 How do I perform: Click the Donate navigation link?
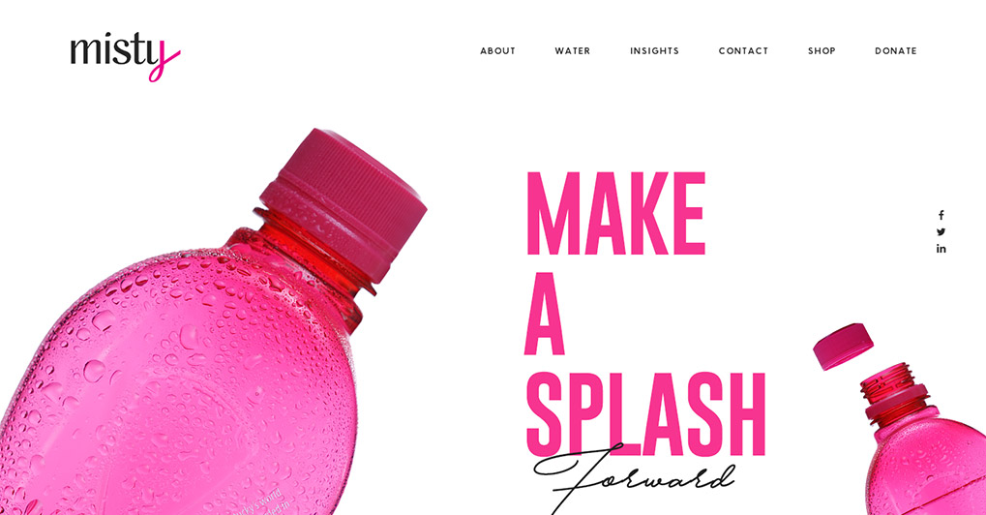(x=895, y=51)
